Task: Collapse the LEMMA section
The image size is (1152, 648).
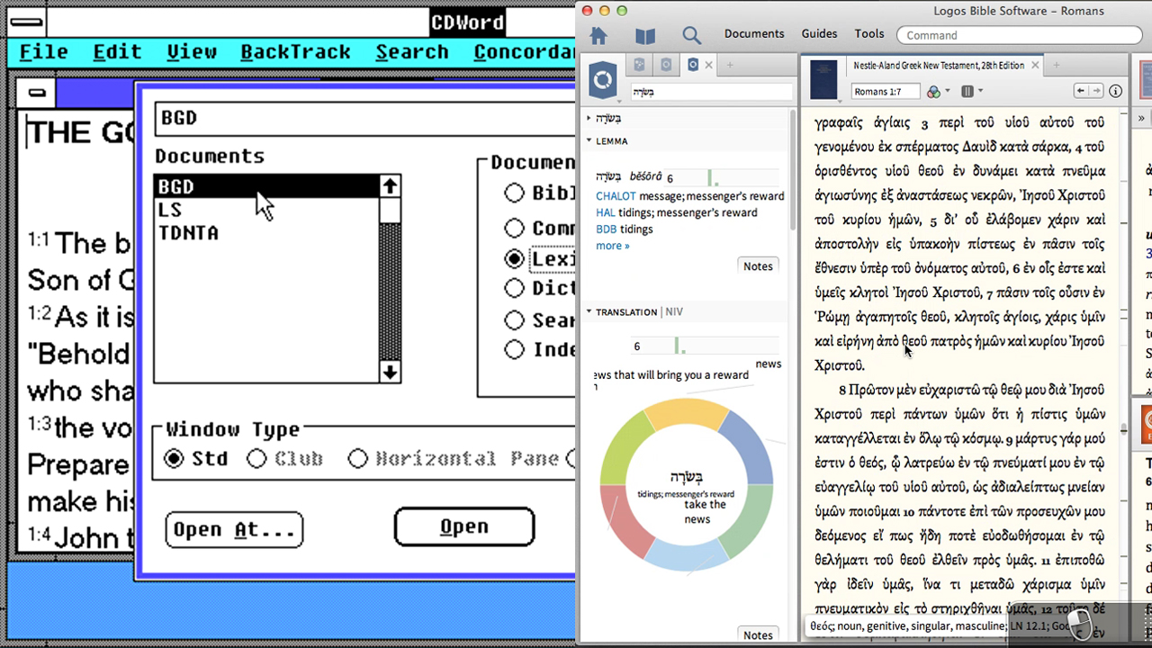Action: tap(589, 141)
